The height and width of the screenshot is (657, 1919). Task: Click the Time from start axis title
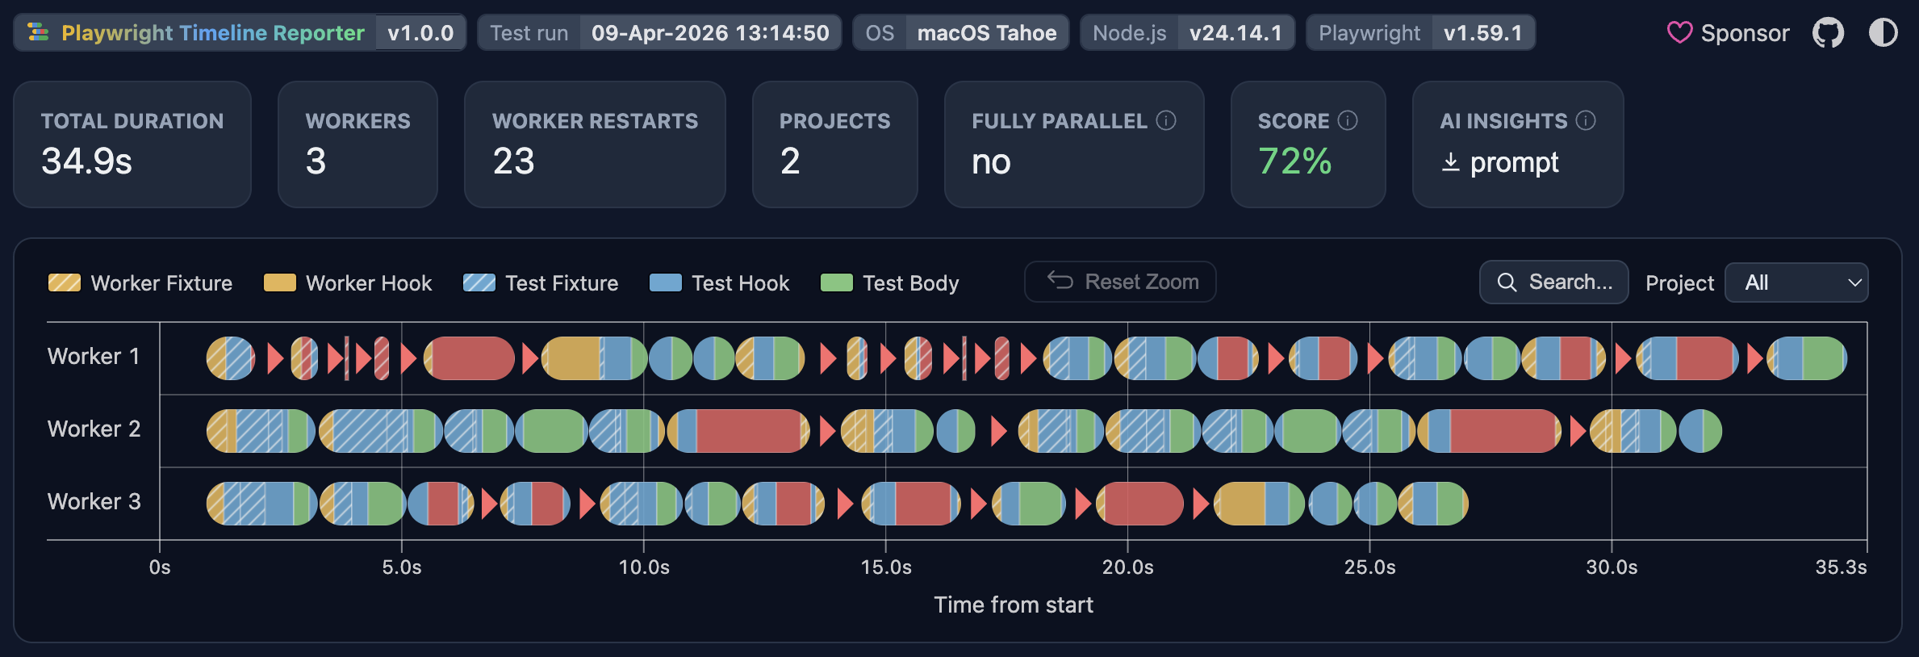[x=1014, y=605]
